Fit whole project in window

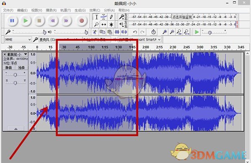tap(186, 32)
